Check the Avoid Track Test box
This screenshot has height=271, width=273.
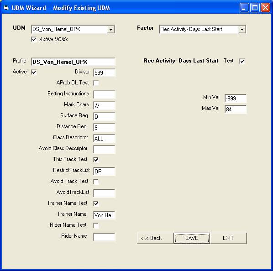click(96, 182)
